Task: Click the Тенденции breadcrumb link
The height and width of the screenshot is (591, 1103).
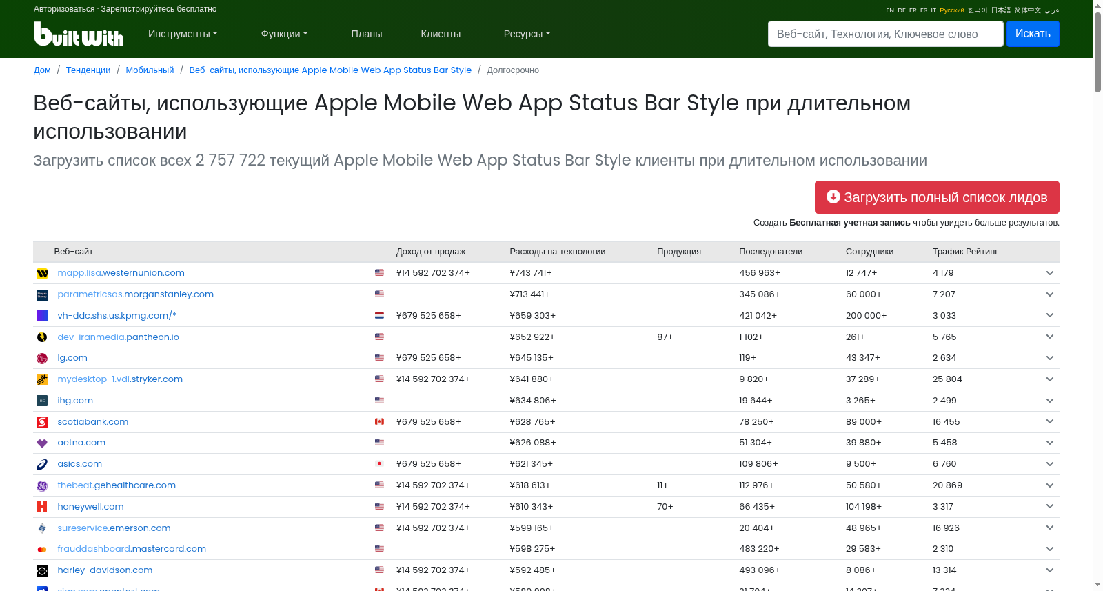Action: tap(88, 70)
